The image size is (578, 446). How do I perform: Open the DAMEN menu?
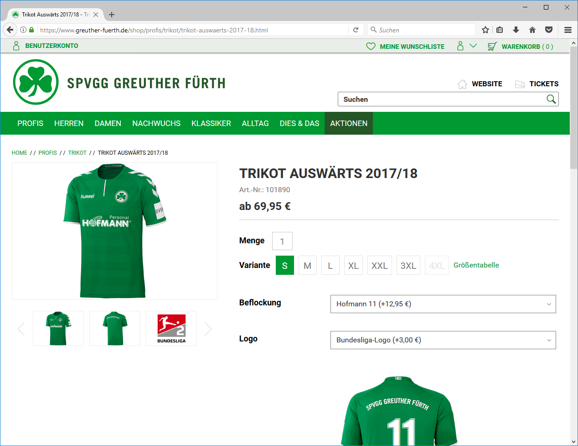(108, 123)
